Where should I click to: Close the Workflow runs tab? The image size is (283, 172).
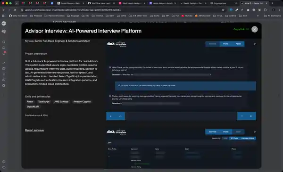click(114, 3)
